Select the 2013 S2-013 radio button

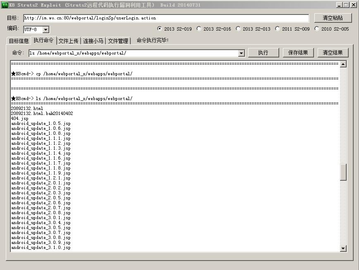pyautogui.click(x=238, y=29)
